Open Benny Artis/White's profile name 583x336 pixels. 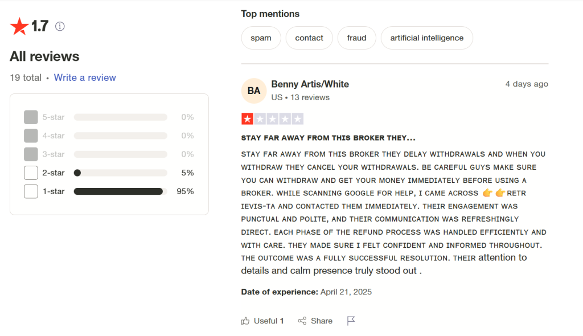[x=310, y=84]
